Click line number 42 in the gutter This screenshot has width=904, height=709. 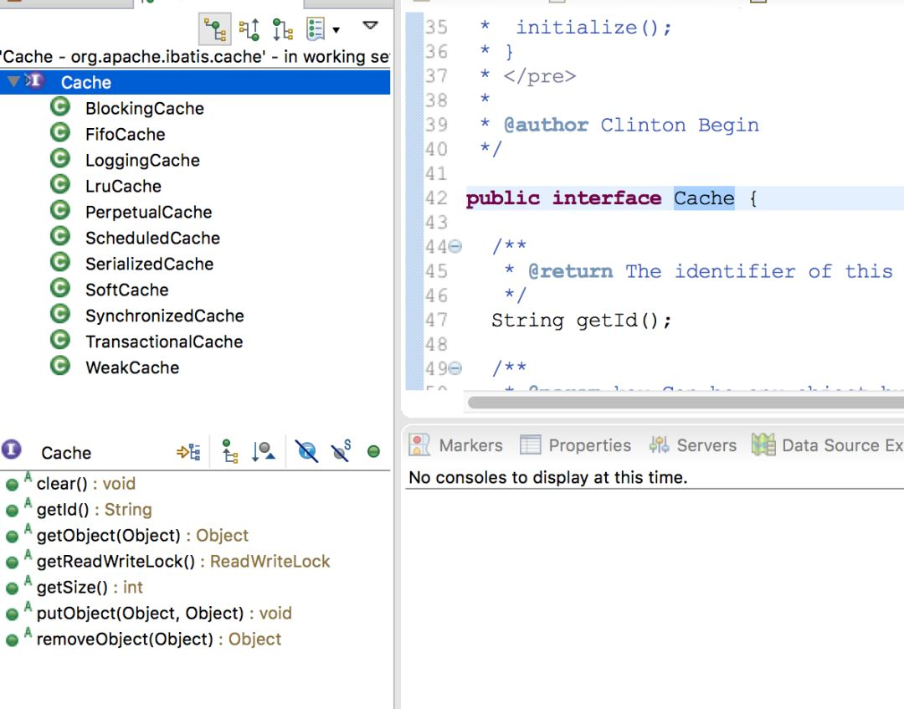click(436, 198)
